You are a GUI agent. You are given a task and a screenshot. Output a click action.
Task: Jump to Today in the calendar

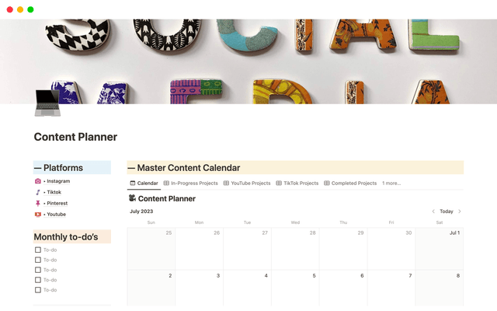(x=447, y=211)
